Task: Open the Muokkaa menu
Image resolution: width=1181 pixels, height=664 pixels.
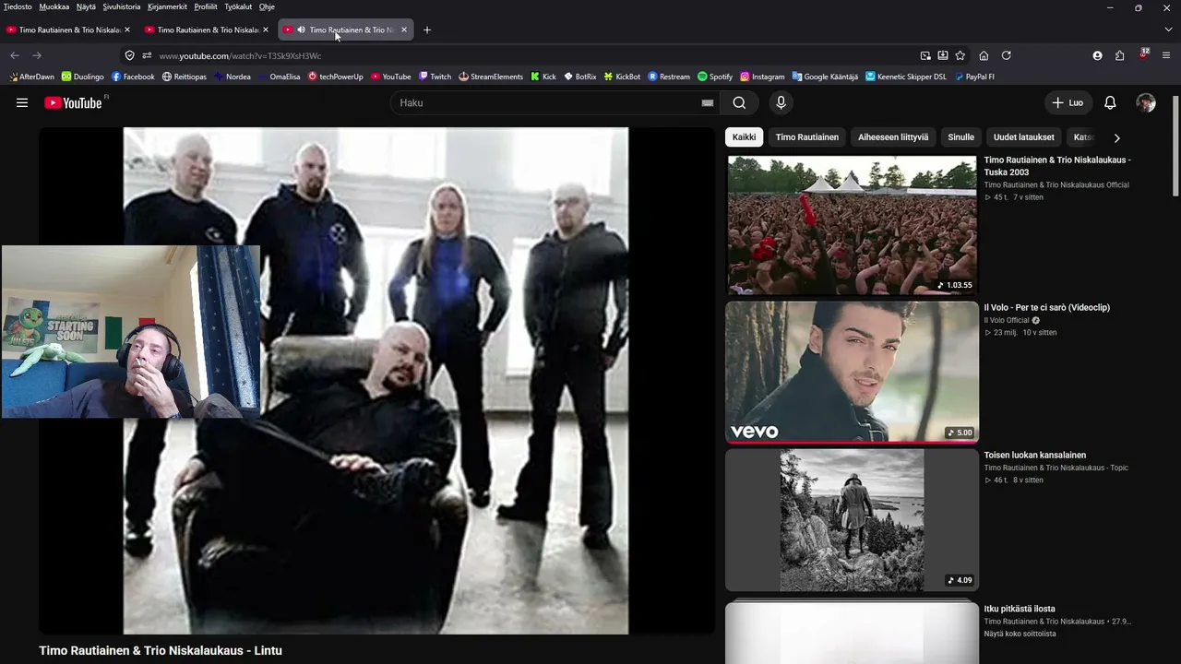Action: point(54,6)
